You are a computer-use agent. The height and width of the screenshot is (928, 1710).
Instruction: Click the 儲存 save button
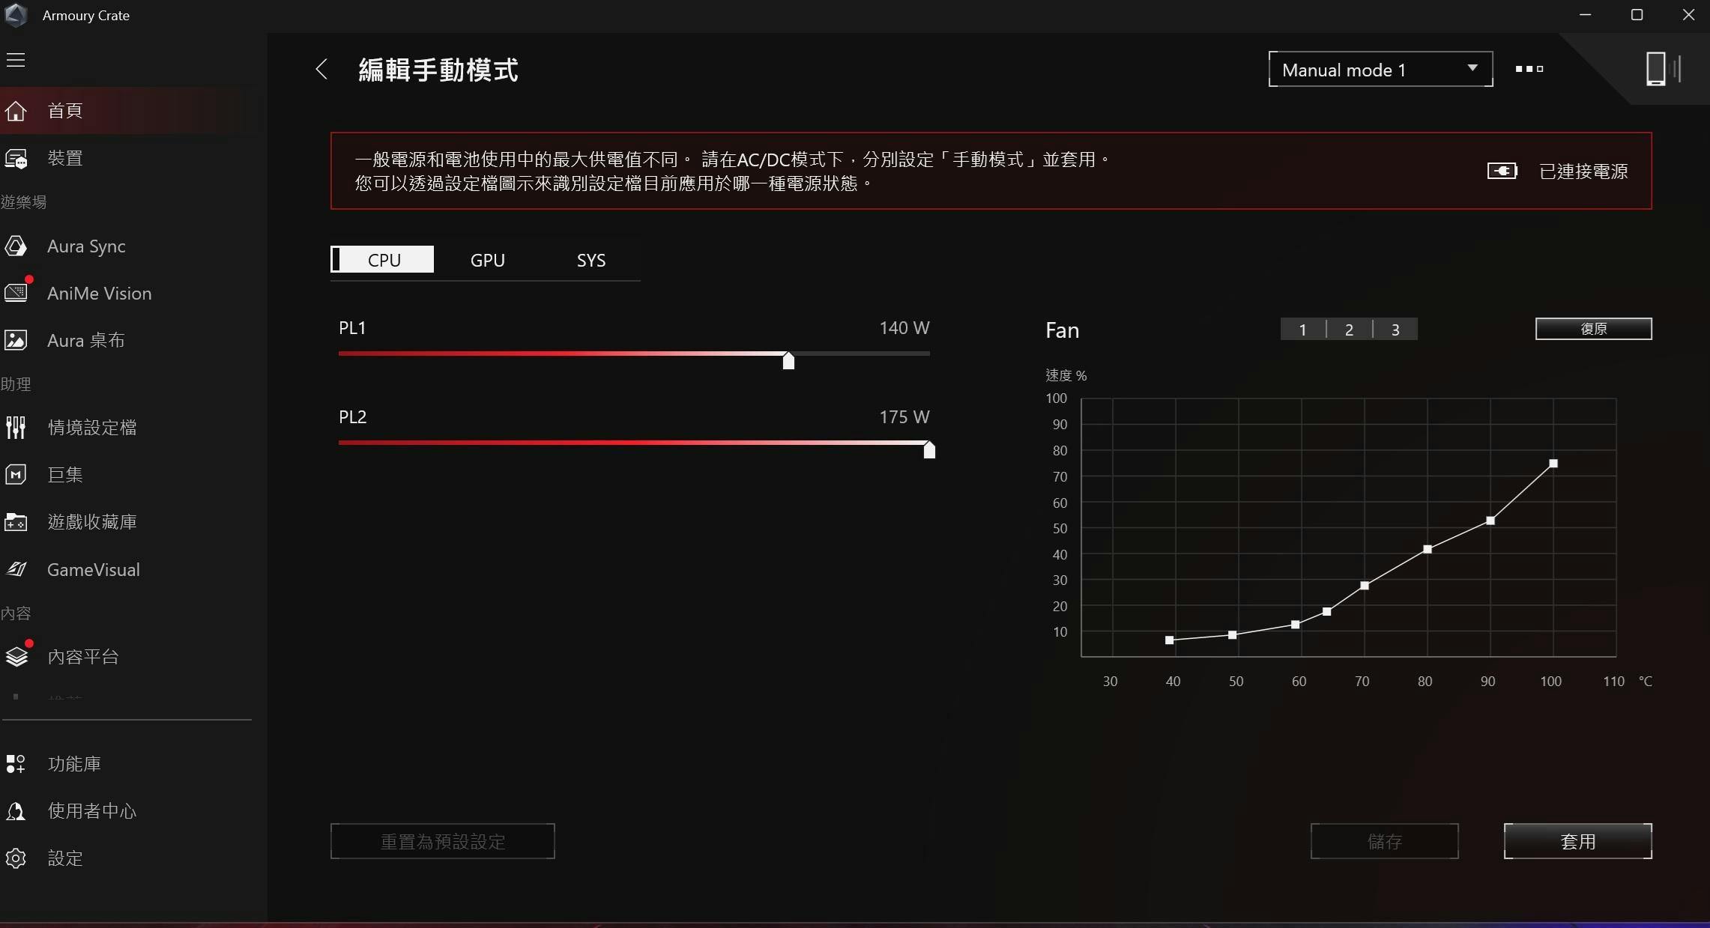coord(1384,841)
